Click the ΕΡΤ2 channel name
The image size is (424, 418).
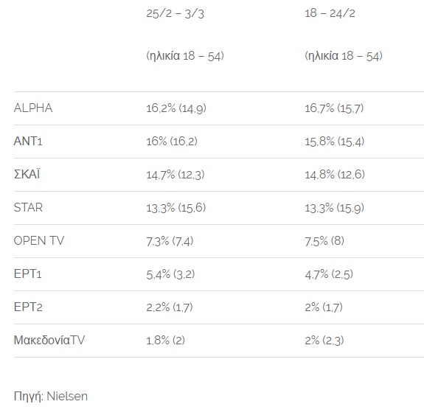pyautogui.click(x=28, y=307)
